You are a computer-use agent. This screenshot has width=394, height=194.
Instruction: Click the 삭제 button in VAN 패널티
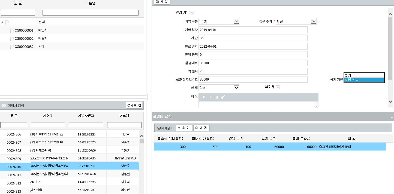click(201, 128)
